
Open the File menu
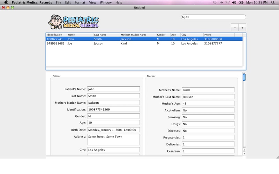tap(58, 2)
